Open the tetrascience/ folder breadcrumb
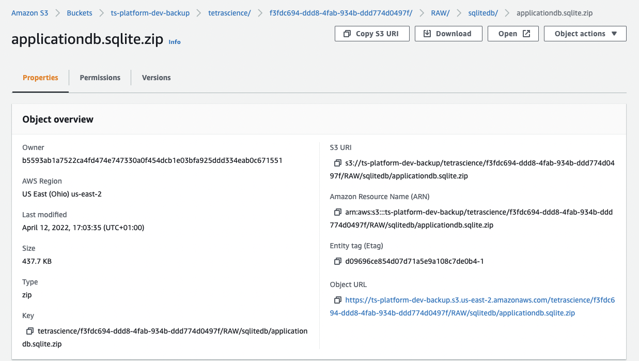 tap(229, 12)
